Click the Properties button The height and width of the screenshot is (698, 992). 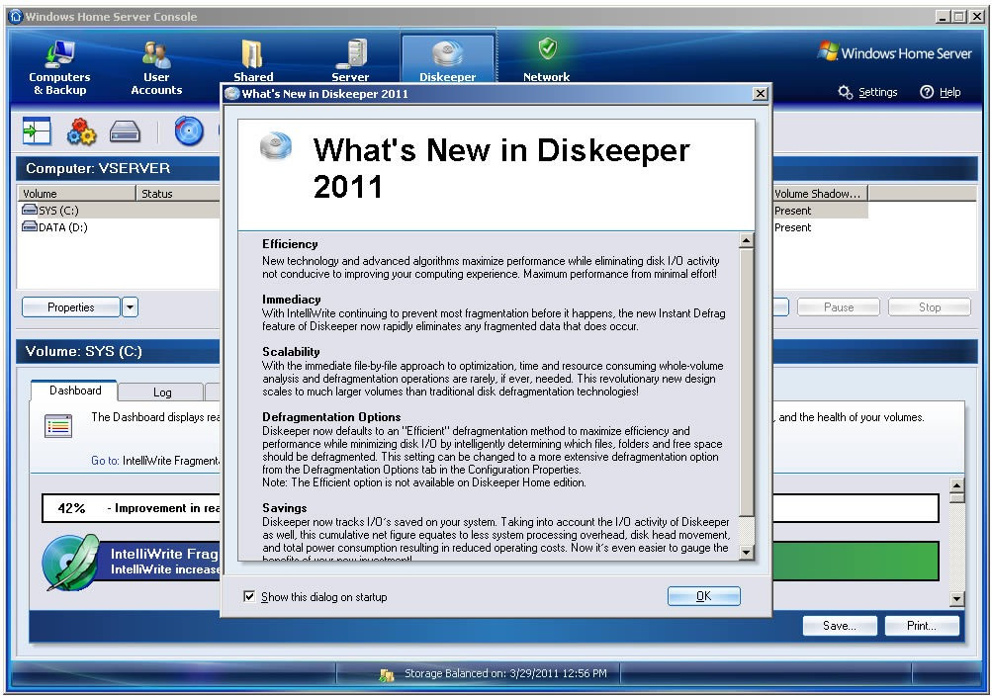coord(71,307)
